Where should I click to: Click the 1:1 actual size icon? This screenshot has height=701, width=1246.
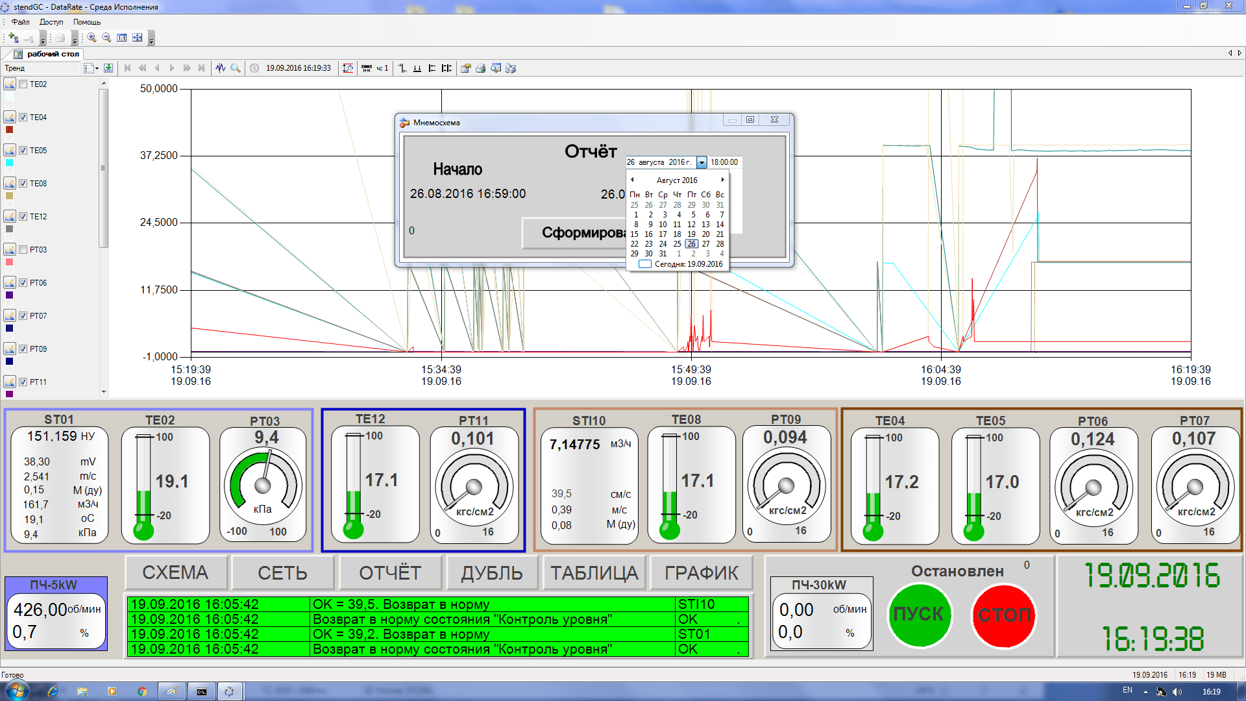122,38
